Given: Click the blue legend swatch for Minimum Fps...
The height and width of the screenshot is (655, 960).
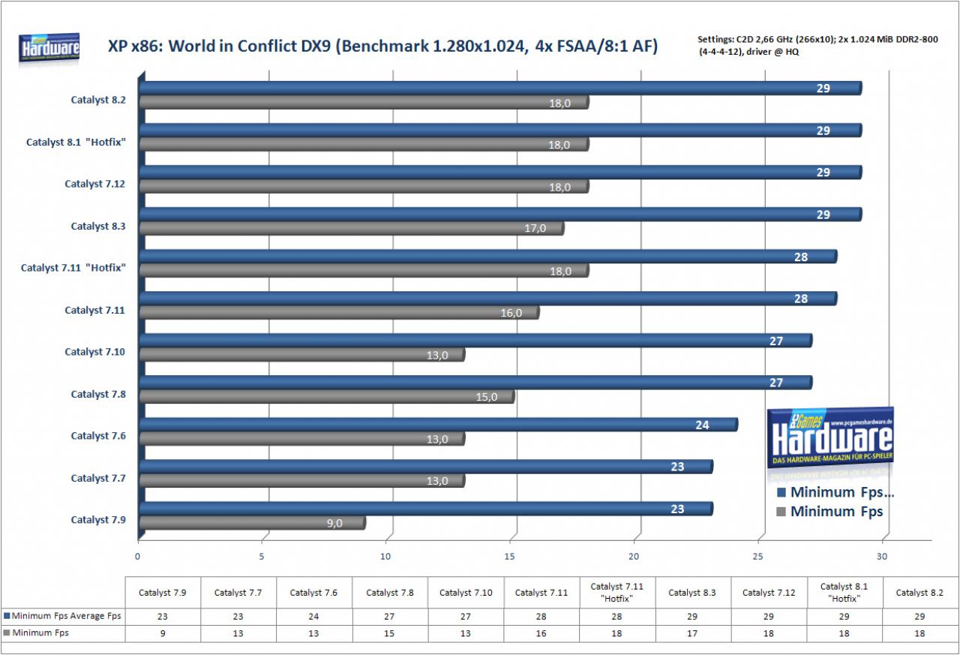Looking at the screenshot, I should coord(780,493).
